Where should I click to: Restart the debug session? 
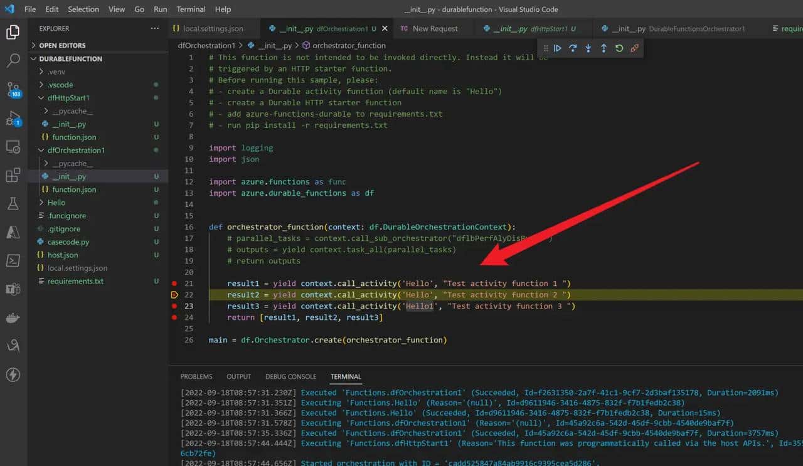point(619,48)
